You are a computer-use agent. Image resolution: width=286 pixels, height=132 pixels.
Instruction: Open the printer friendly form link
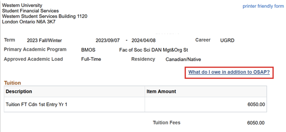coord(263,6)
